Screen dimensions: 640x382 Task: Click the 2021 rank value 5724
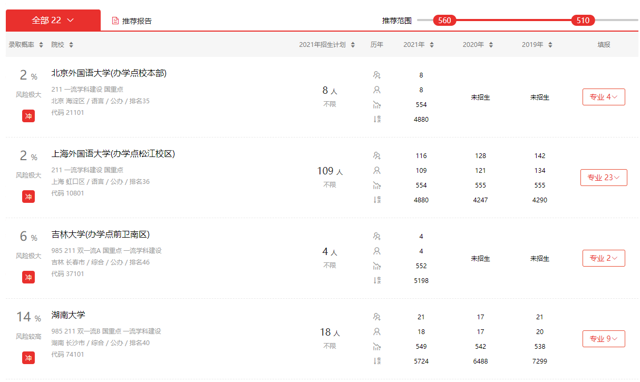[x=421, y=361]
